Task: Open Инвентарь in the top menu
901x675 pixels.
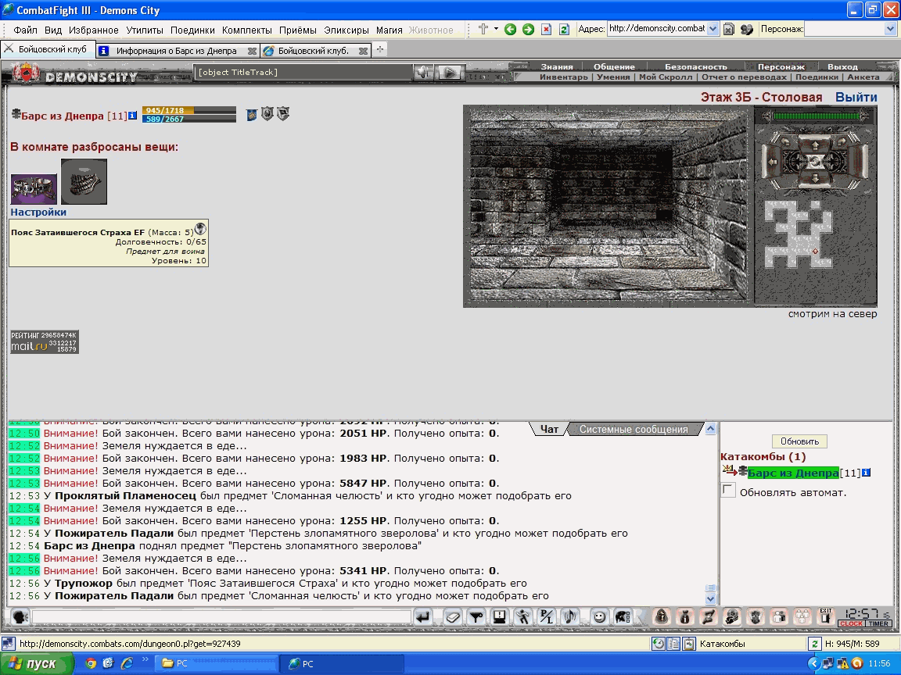Action: (x=564, y=77)
